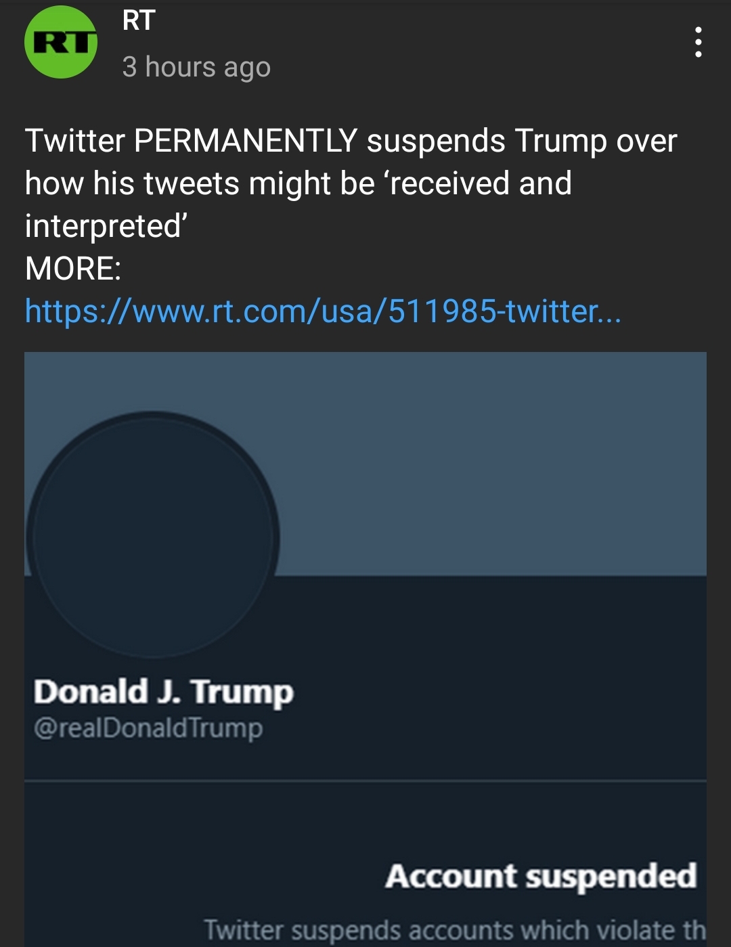Image resolution: width=731 pixels, height=947 pixels.
Task: Click 'how his tweets might be' text
Action: [200, 183]
